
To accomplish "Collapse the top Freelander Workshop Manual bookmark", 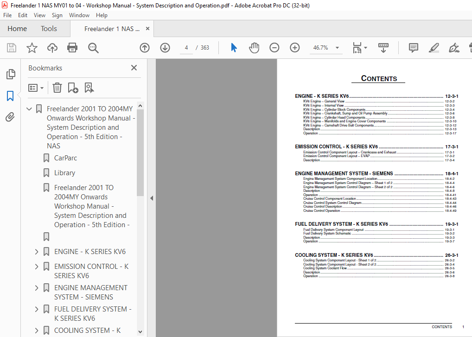I will pos(29,109).
